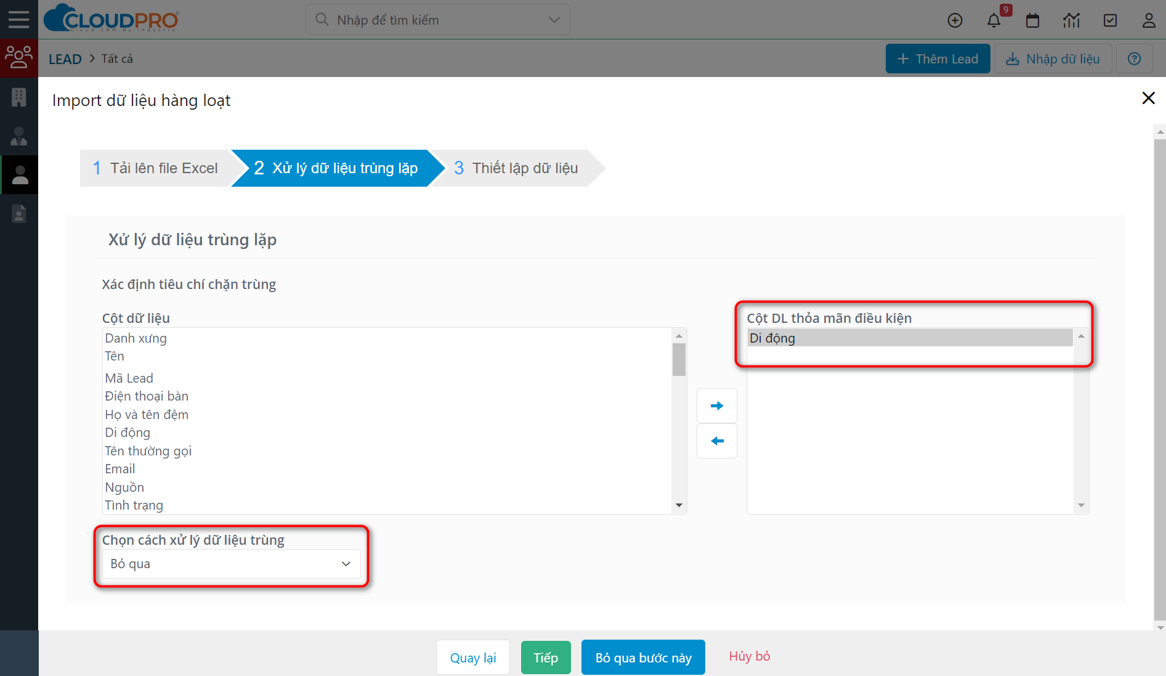Click the CloudPro logo
Screen dimensions: 1166x676
click(111, 18)
